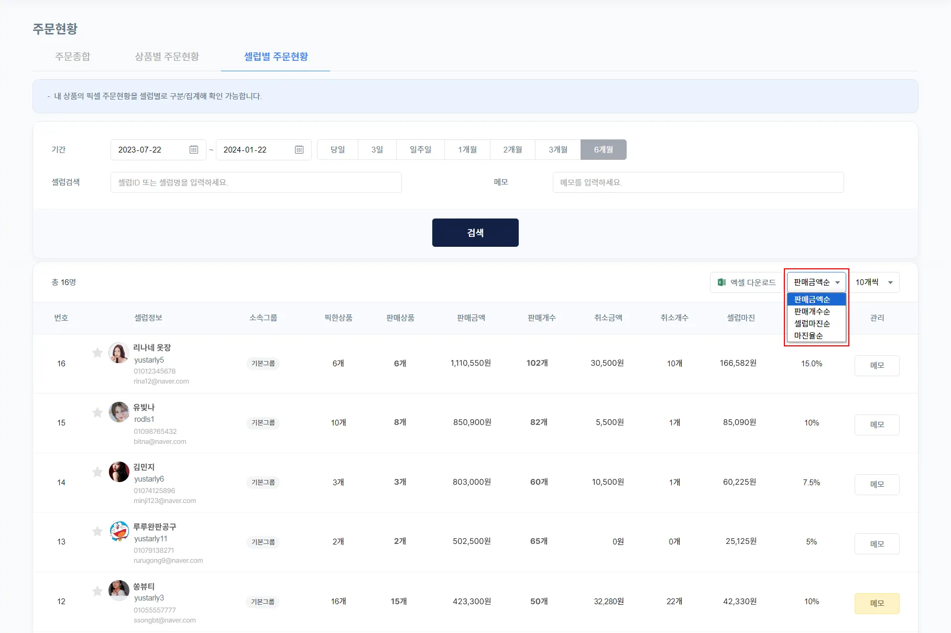Image resolution: width=951 pixels, height=633 pixels.
Task: Click the 판매개수 column header
Action: [x=542, y=318]
